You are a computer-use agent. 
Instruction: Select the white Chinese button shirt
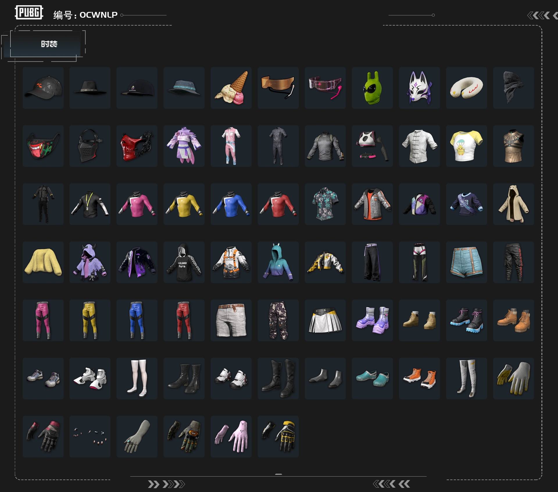pos(419,146)
